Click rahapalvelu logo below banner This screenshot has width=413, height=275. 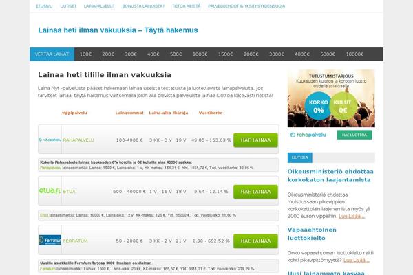(308, 135)
